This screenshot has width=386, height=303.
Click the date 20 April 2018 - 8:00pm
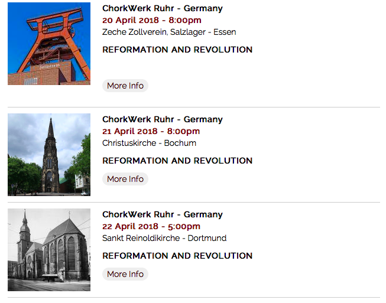click(x=151, y=20)
